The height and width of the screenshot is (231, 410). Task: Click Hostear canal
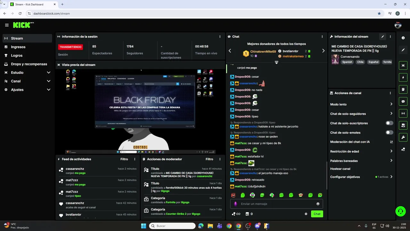click(340, 169)
